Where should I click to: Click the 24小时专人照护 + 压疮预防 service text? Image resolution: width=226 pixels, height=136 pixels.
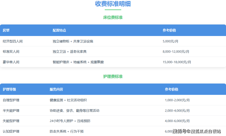coord(71,121)
